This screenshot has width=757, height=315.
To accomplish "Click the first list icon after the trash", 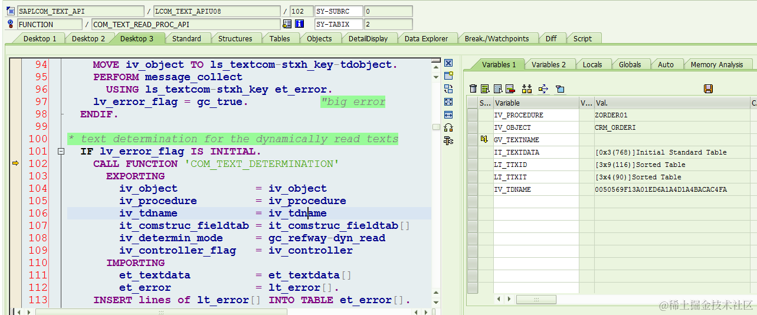I will [x=485, y=88].
